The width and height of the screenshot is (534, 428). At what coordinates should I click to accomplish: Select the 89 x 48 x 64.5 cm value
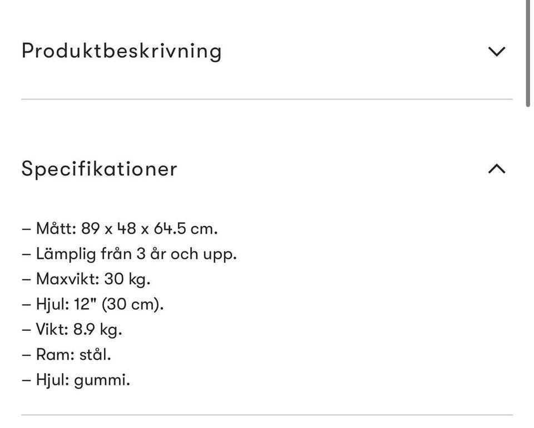pos(149,228)
